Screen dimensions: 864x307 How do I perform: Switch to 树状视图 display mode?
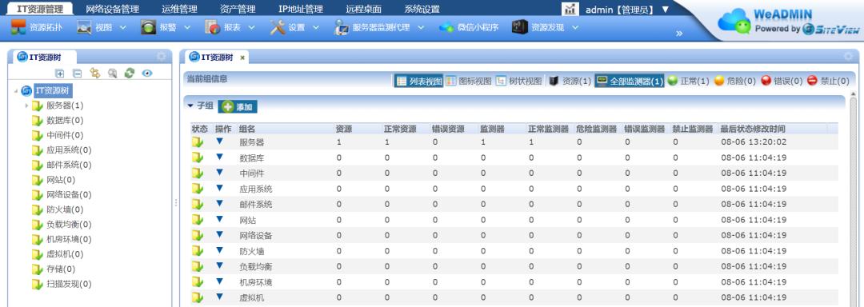518,81
